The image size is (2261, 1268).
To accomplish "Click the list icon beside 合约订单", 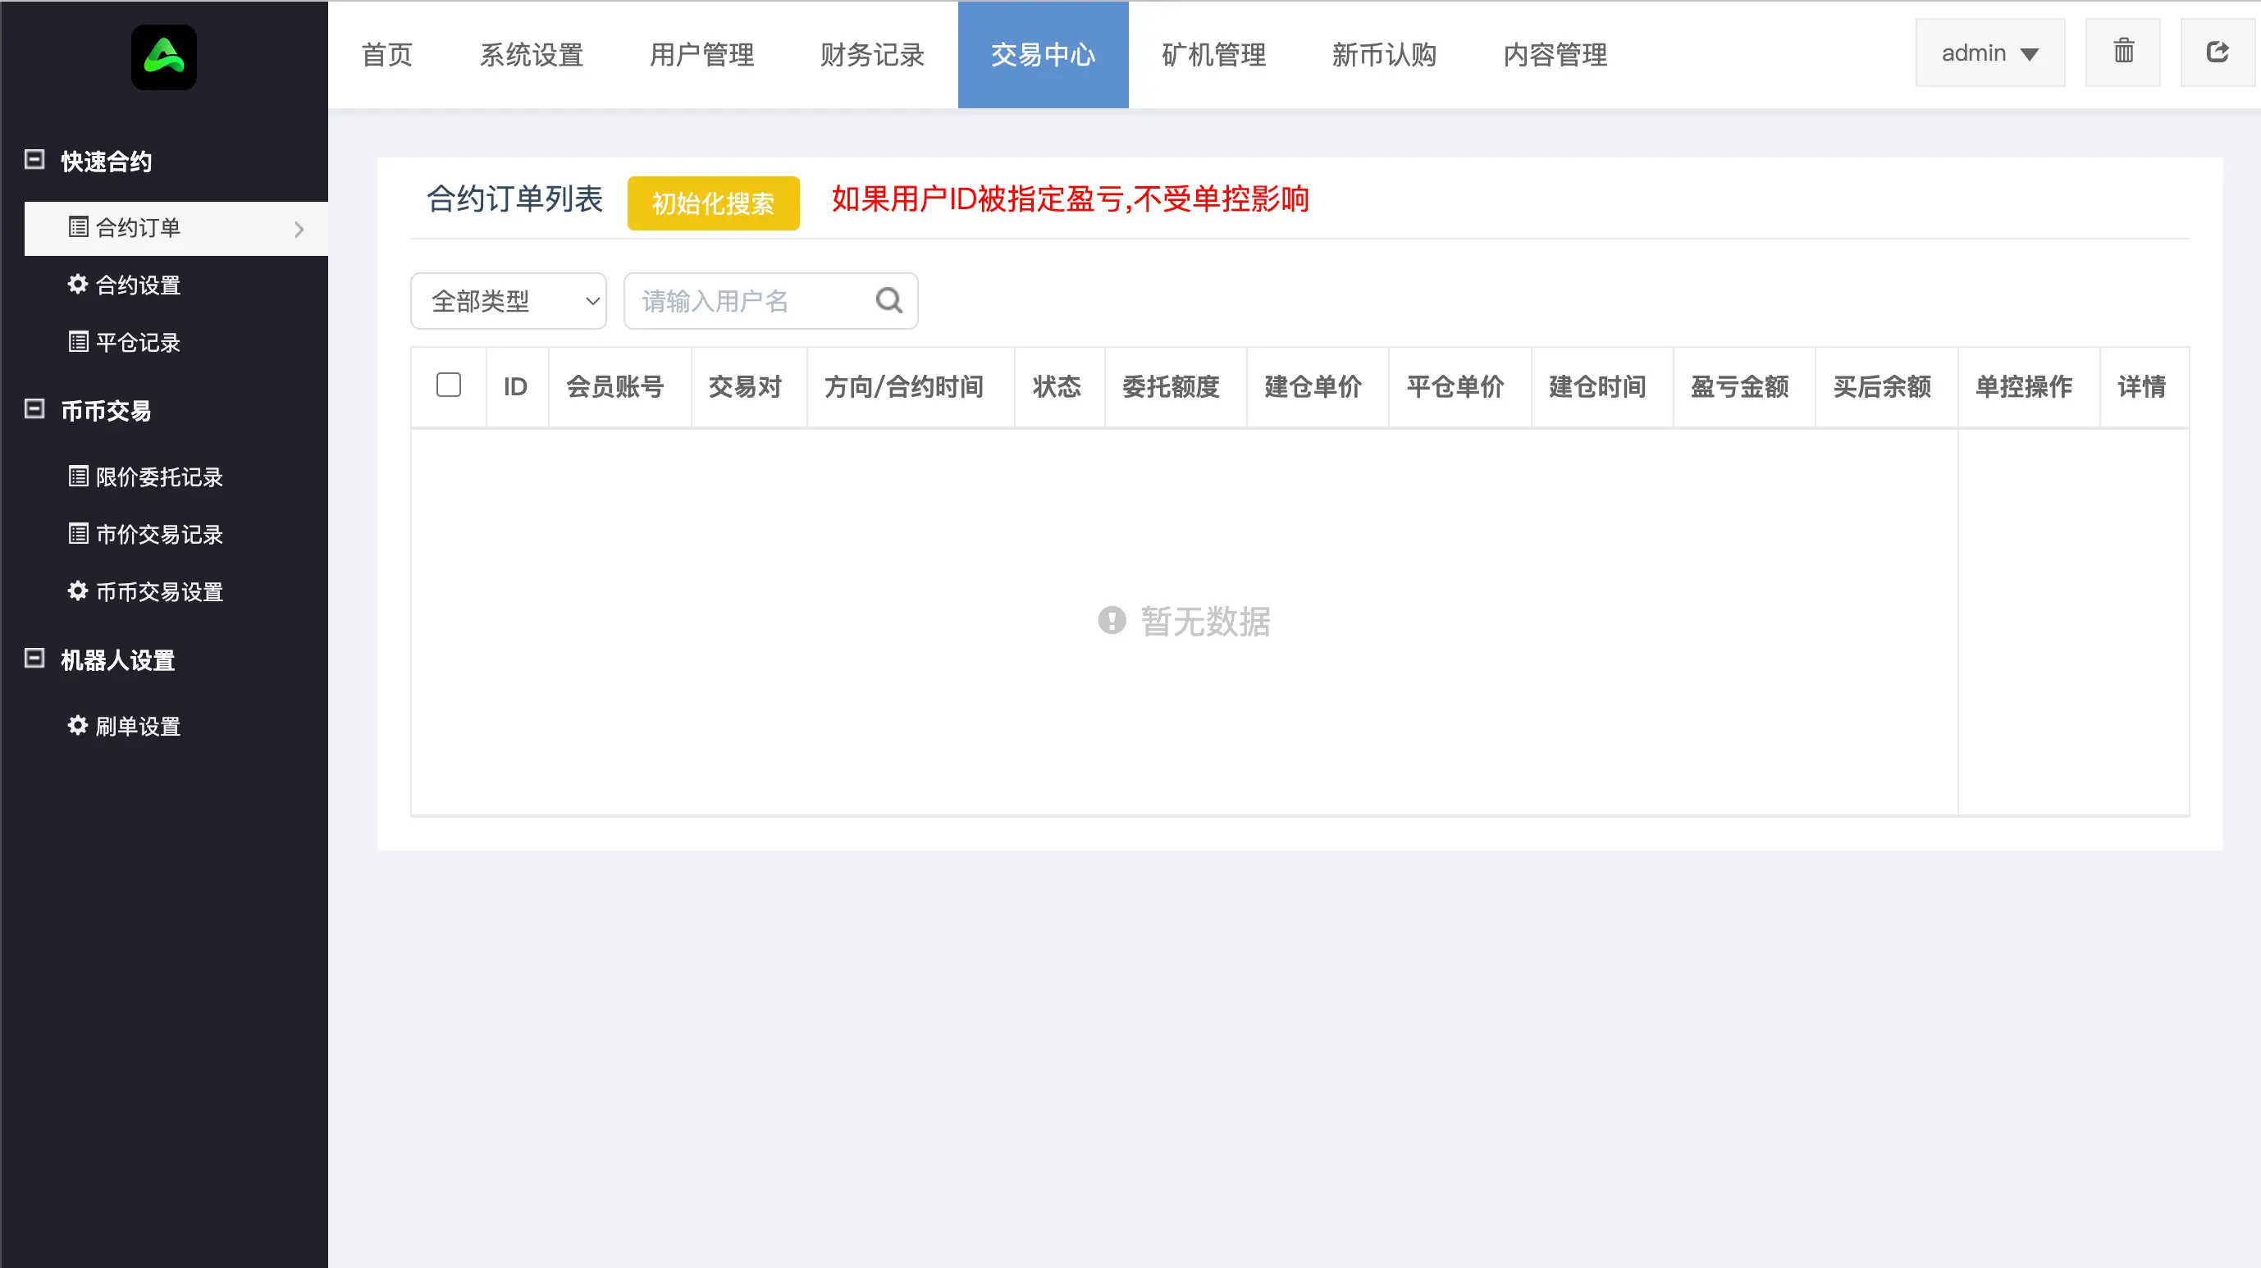I will [78, 227].
